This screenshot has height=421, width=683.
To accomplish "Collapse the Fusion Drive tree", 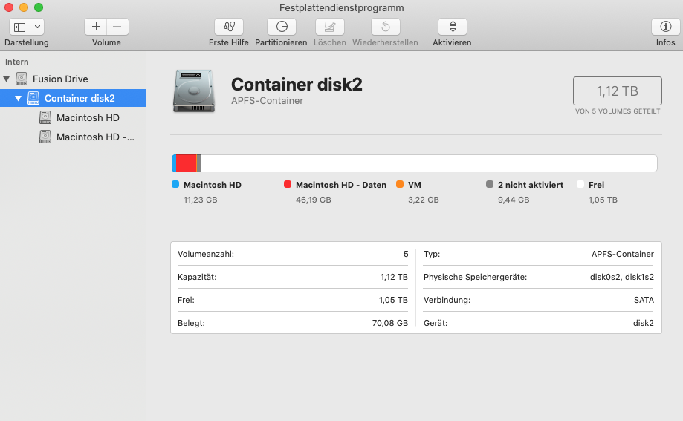I will pyautogui.click(x=7, y=79).
